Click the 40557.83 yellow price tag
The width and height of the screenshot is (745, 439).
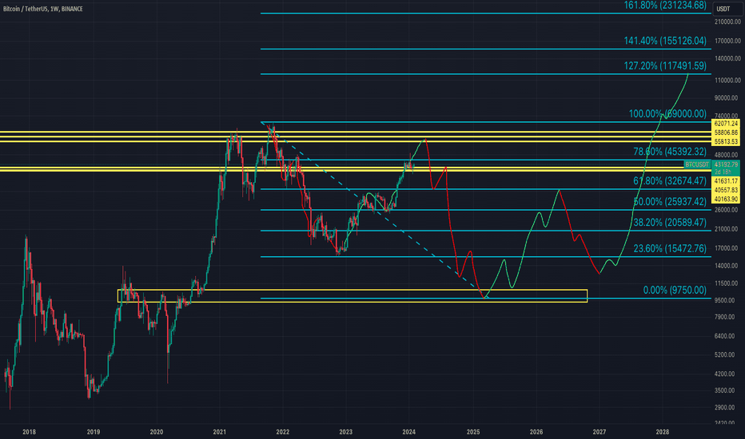pyautogui.click(x=726, y=190)
